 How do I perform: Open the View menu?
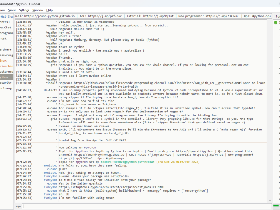pos(2,10)
